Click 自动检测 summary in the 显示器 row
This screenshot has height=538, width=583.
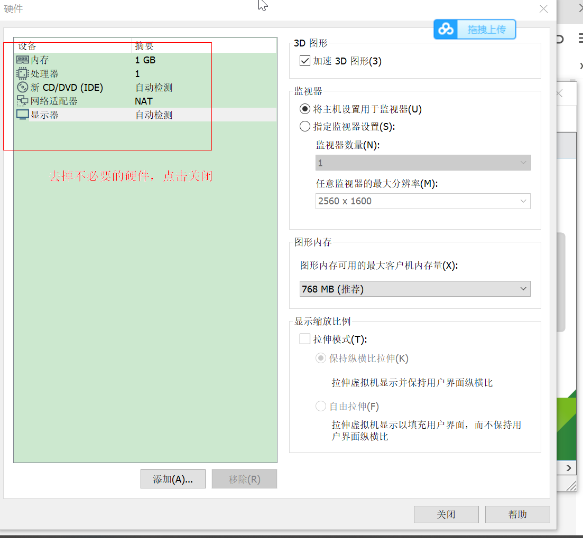pos(154,115)
